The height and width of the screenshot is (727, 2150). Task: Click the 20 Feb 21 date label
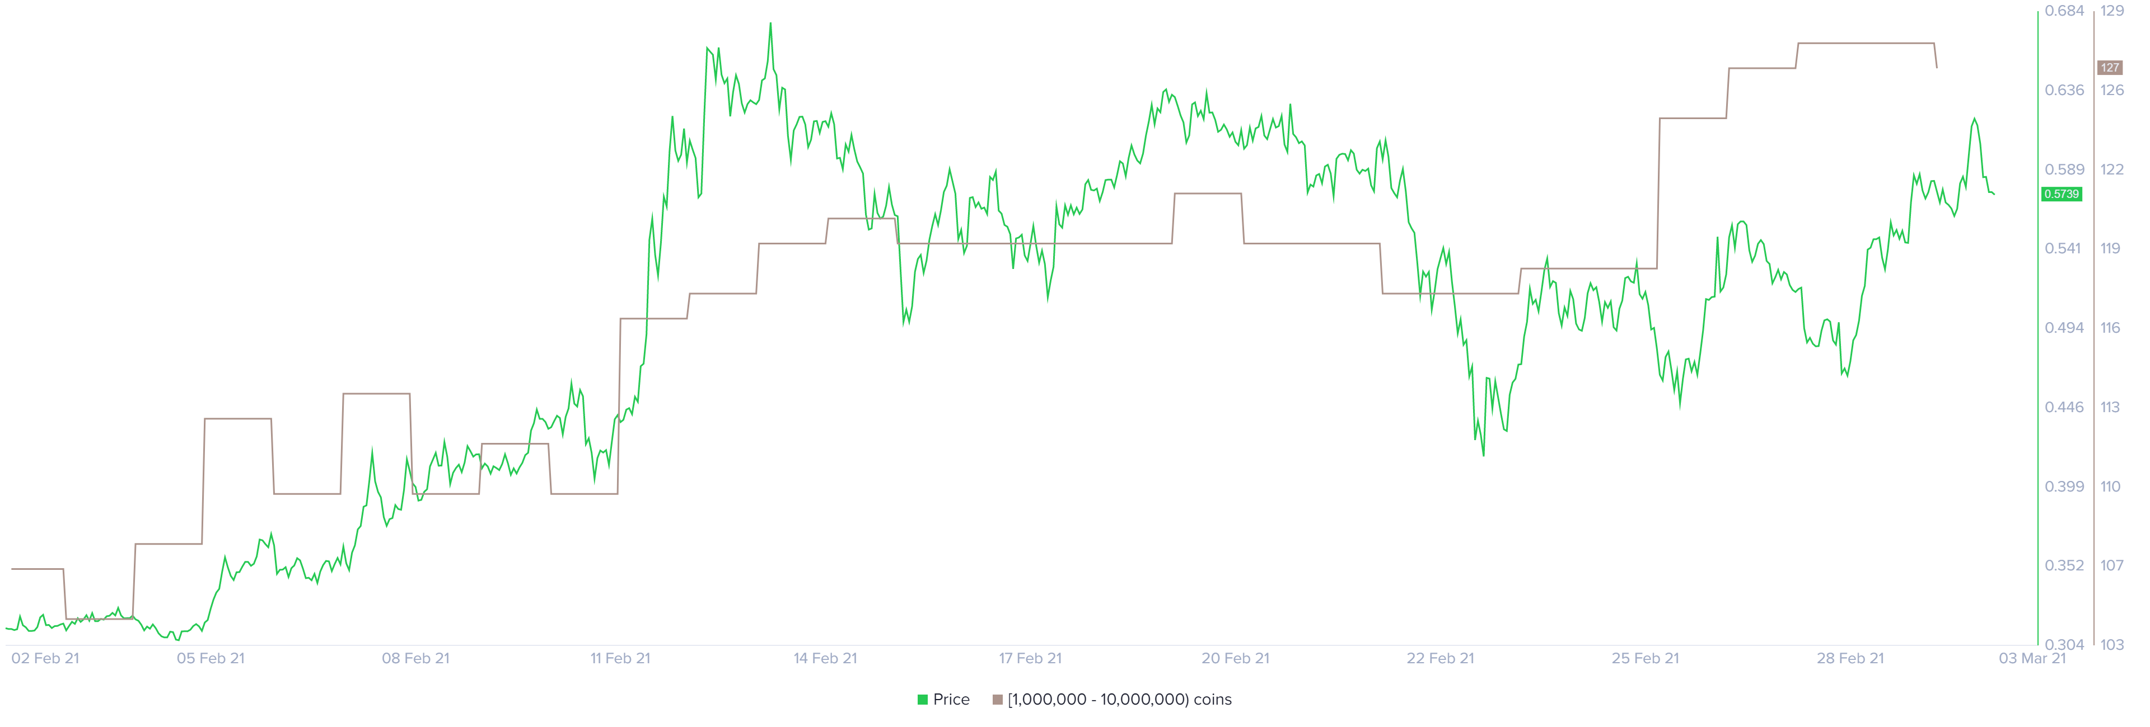click(x=1235, y=658)
